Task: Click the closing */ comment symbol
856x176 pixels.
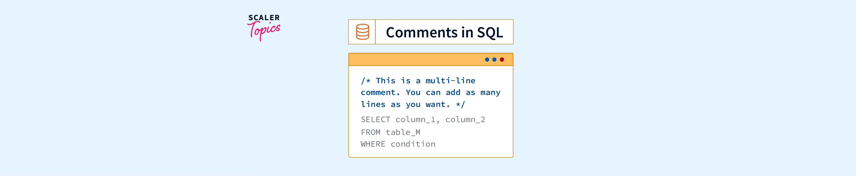Action: click(x=460, y=105)
